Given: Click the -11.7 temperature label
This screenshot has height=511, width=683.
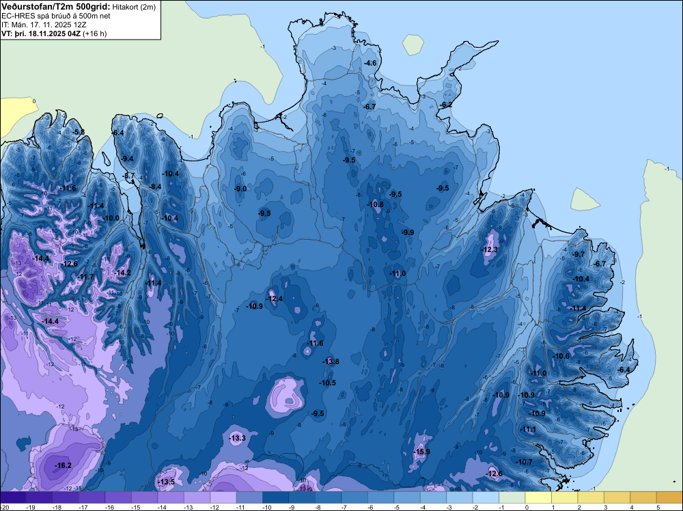Looking at the screenshot, I should (86, 277).
